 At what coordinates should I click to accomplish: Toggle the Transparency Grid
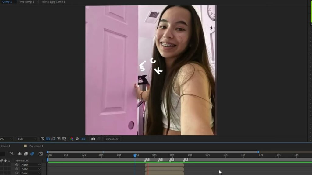pos(48,139)
